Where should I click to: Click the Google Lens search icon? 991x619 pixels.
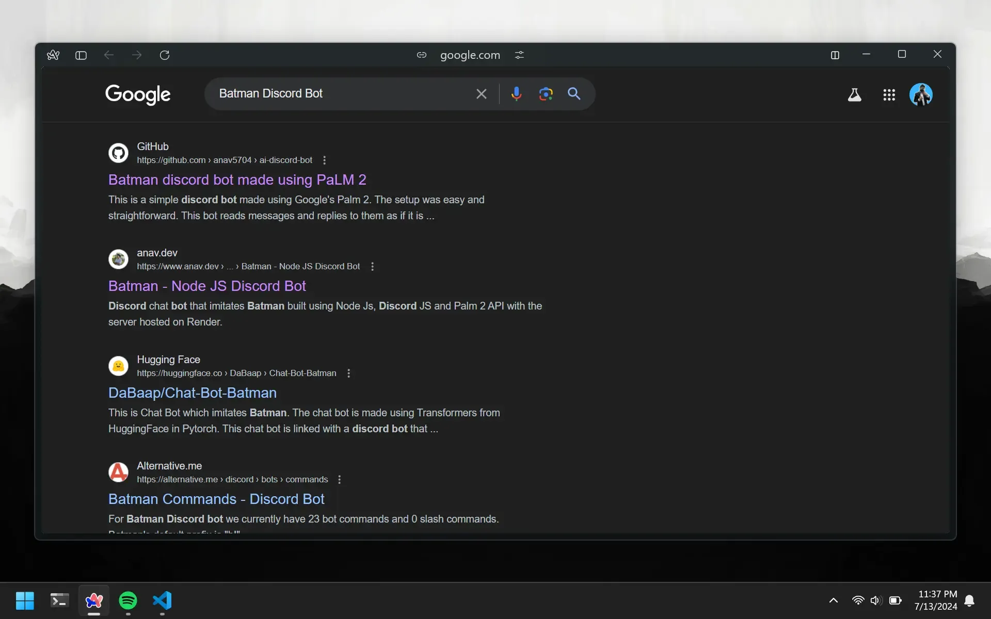pos(545,93)
